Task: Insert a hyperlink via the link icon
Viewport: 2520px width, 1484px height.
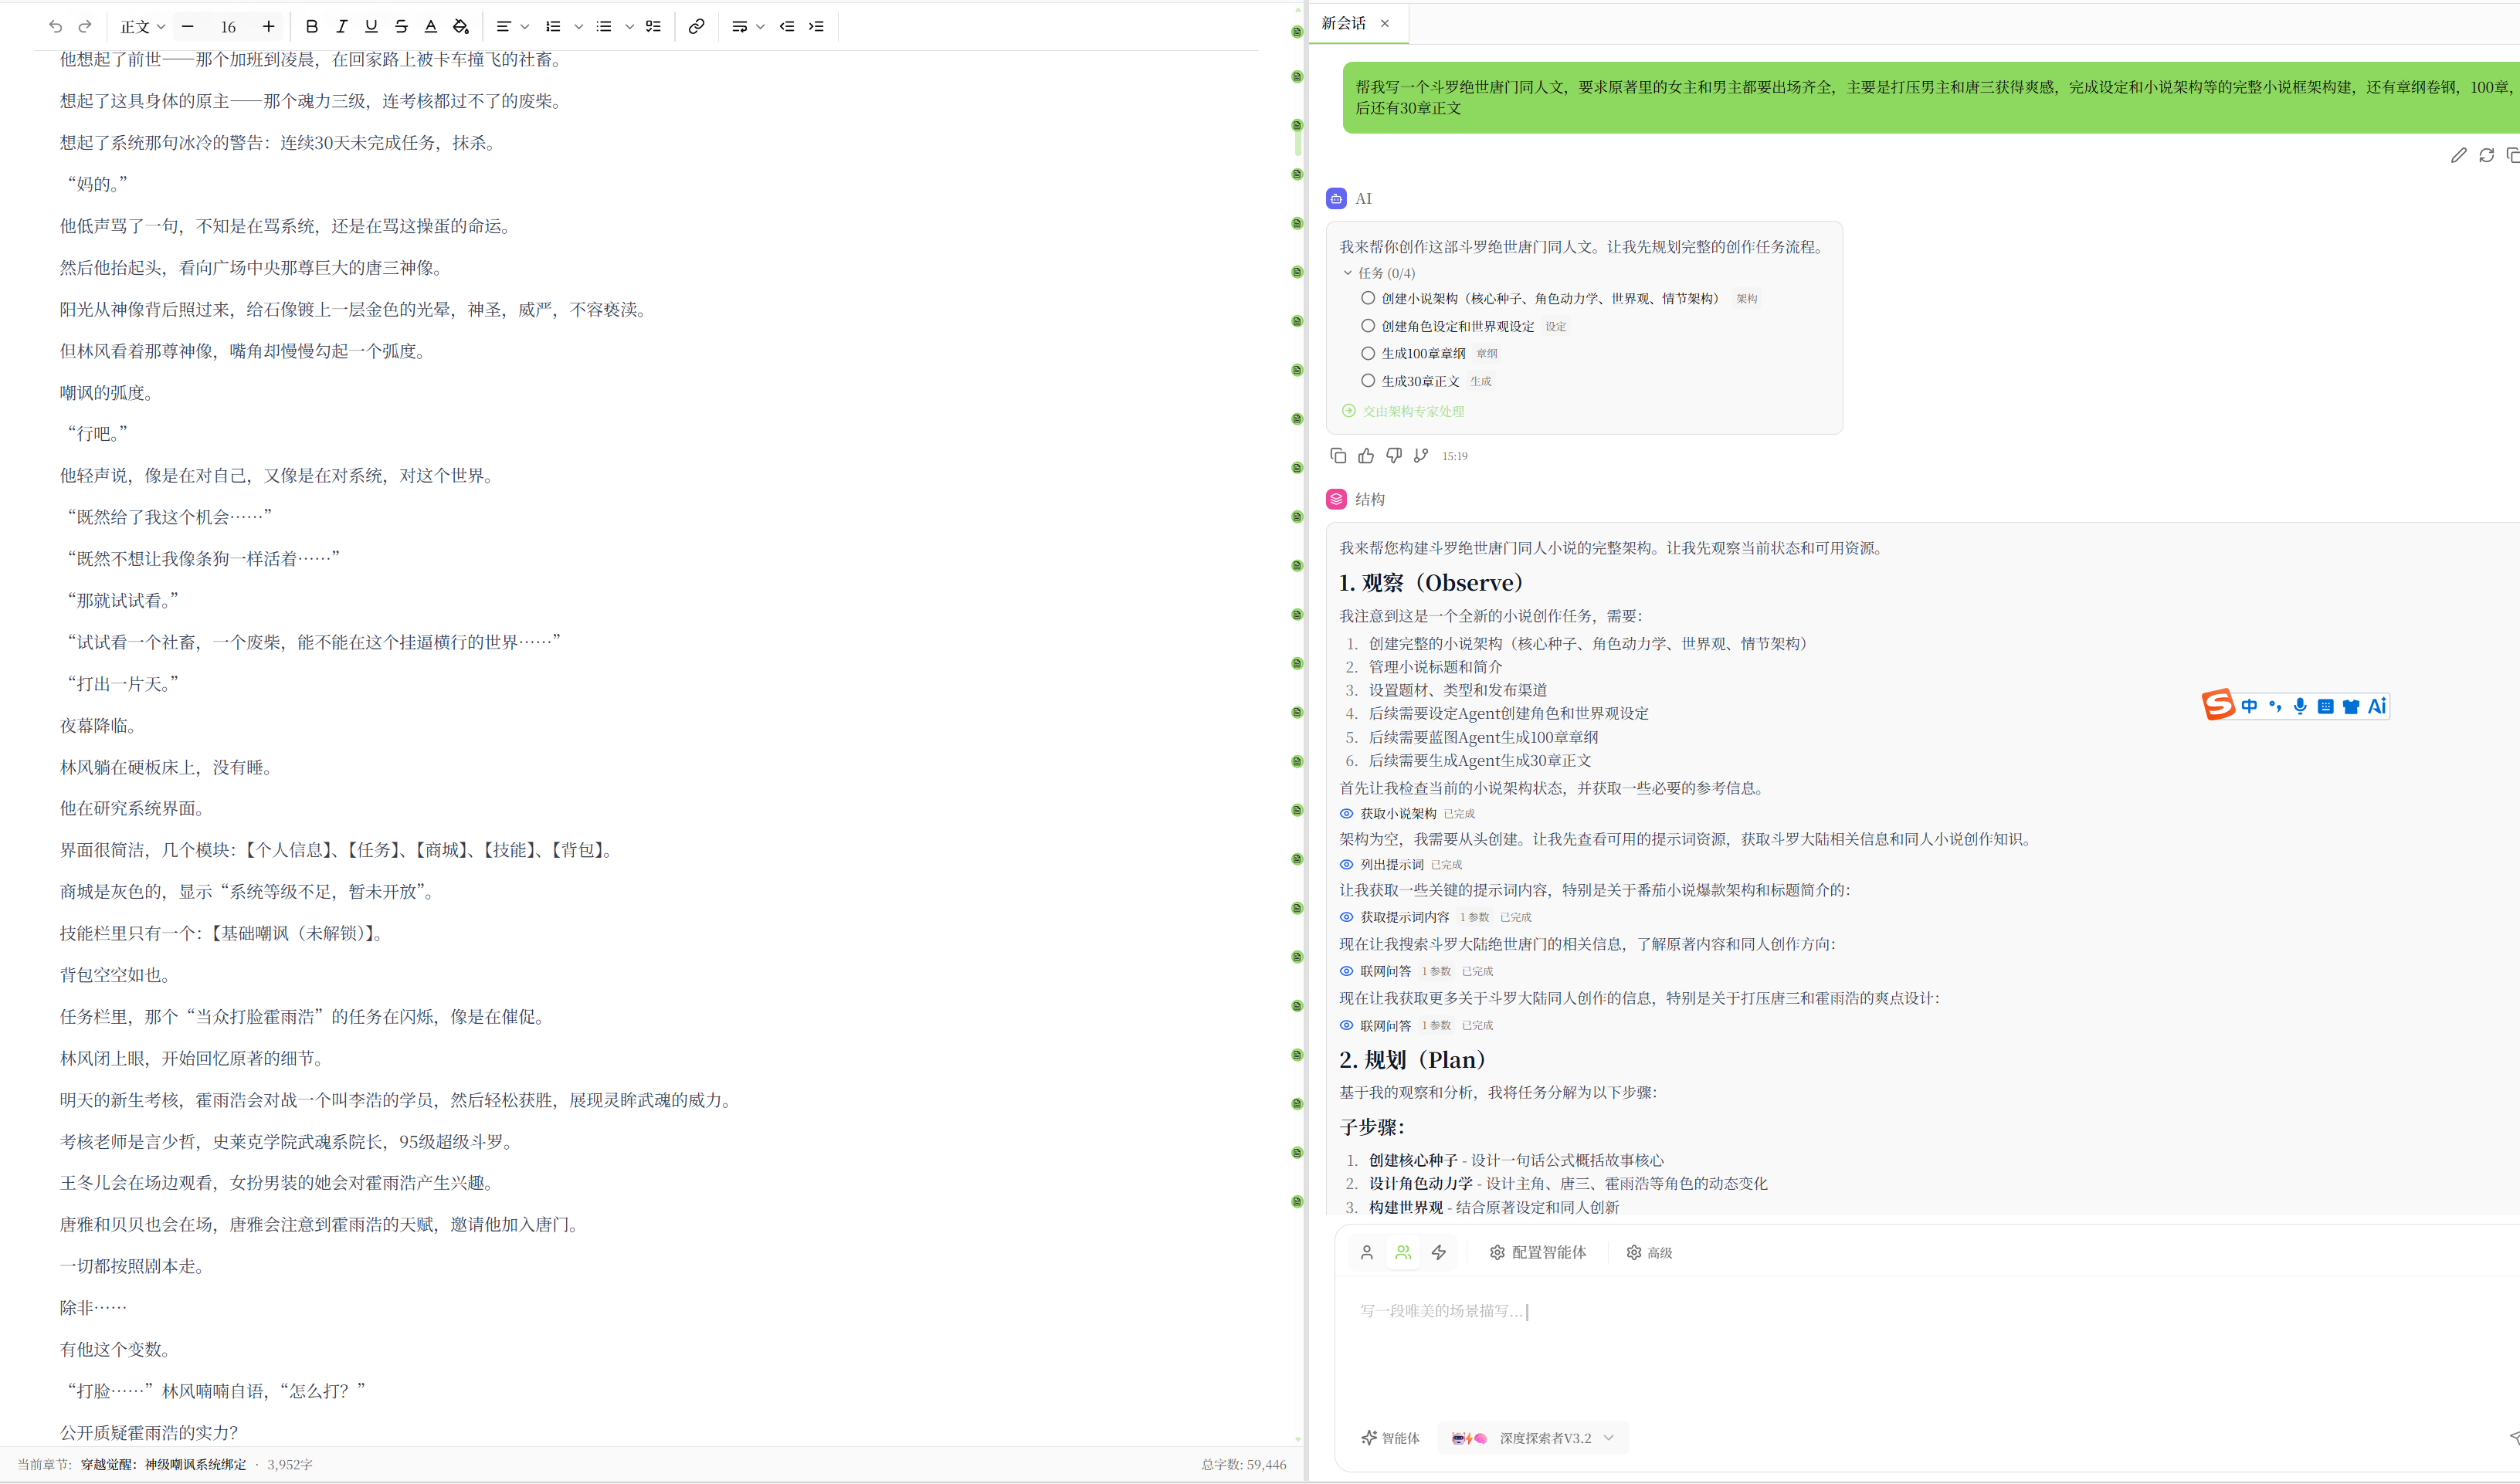Action: [x=696, y=27]
